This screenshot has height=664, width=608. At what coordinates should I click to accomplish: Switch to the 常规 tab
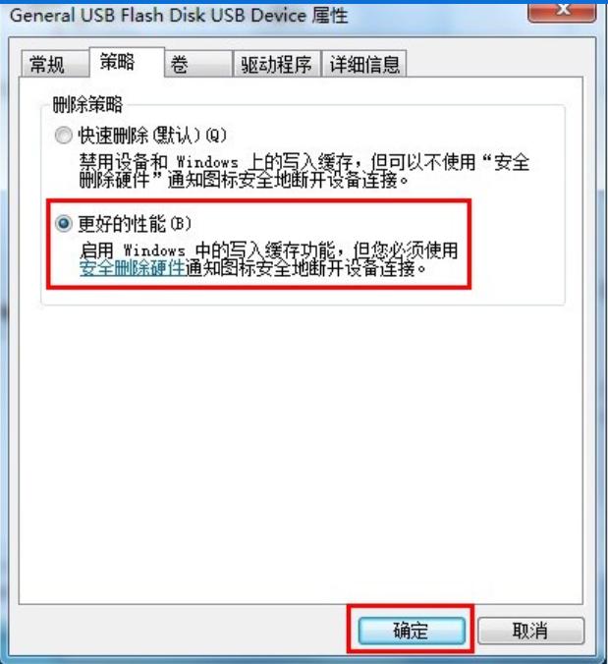(55, 65)
